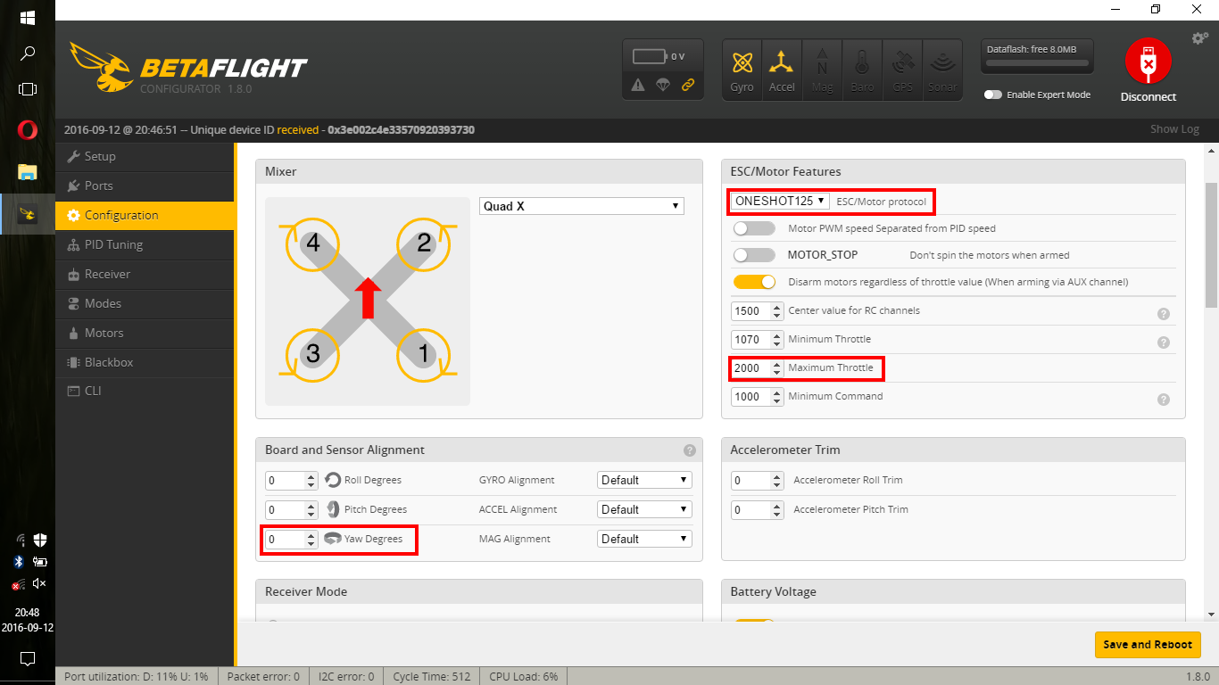Open the Quad X mixer dropdown
The height and width of the screenshot is (685, 1219).
tap(581, 206)
